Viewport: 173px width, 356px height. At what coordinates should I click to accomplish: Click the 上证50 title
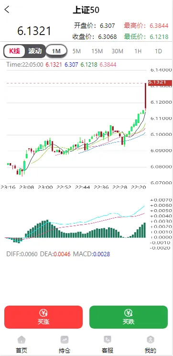click(86, 10)
